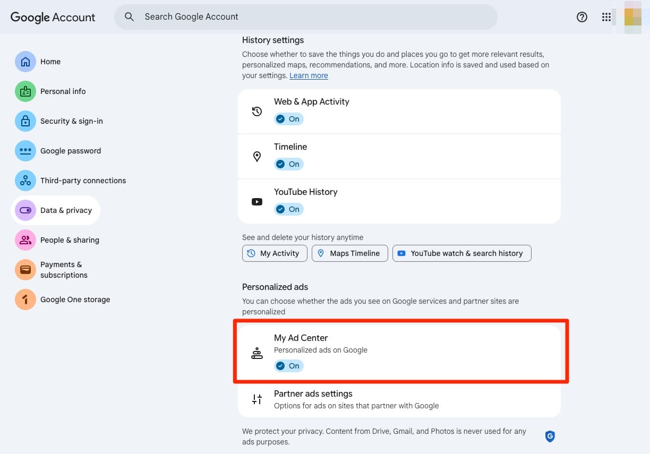The image size is (650, 454).
Task: Open the Home sidebar icon
Action: [25, 62]
